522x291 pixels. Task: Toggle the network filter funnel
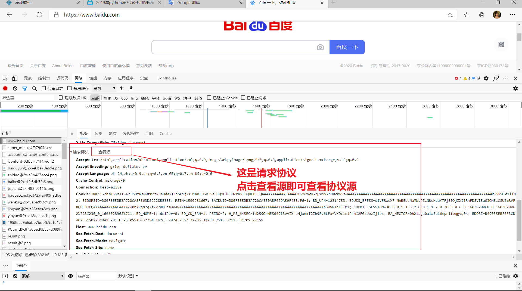coord(25,88)
